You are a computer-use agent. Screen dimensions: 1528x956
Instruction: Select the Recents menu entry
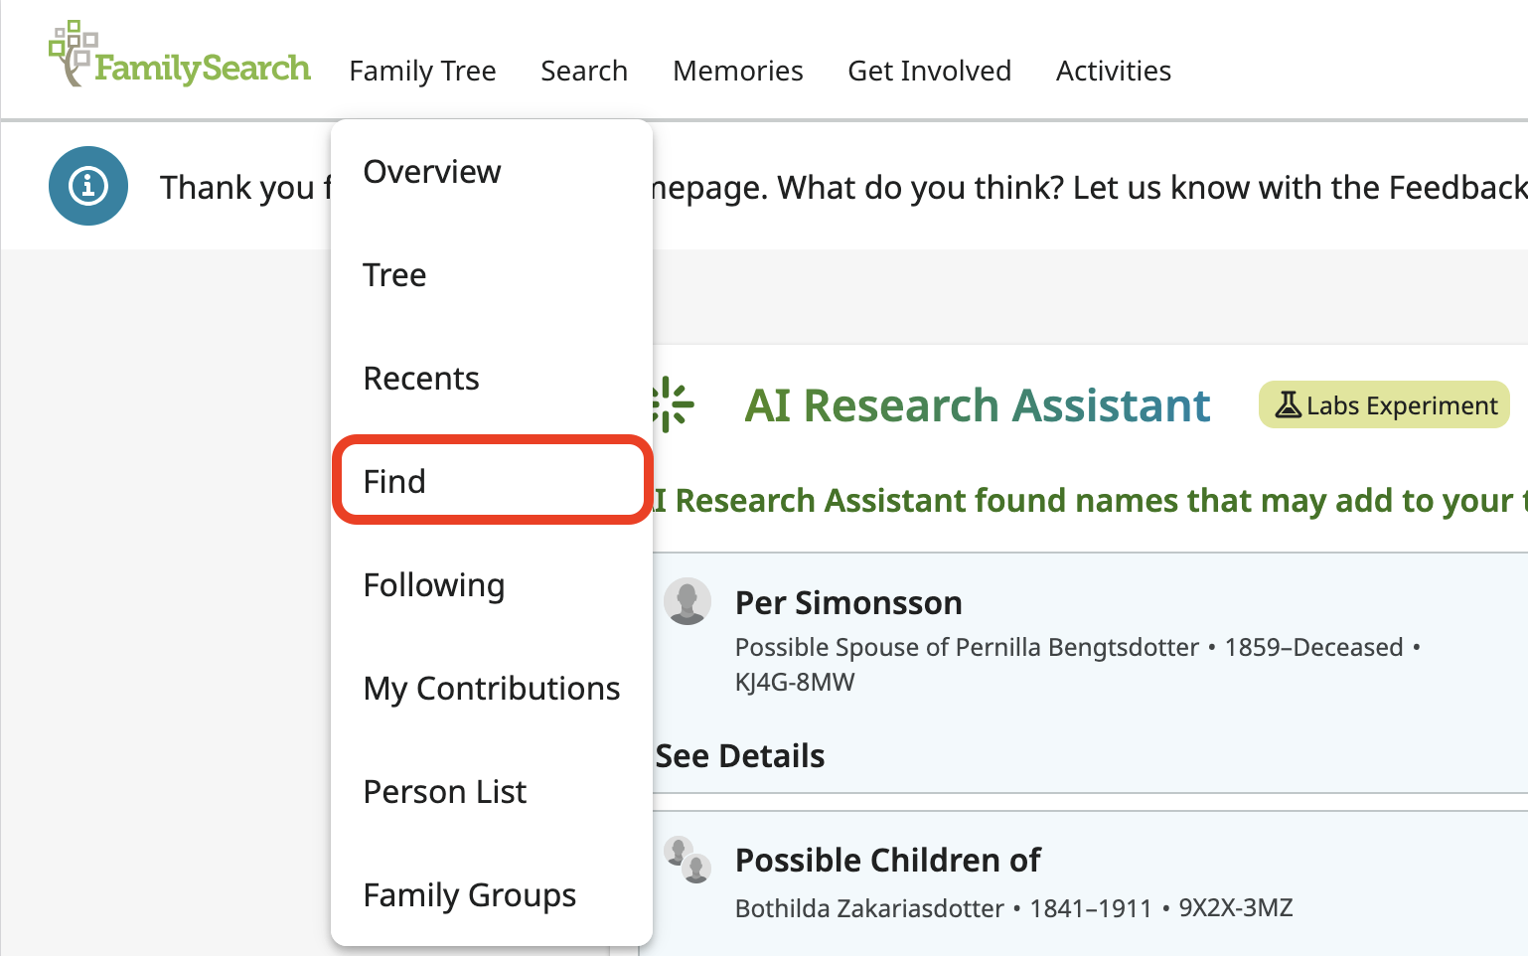pos(421,379)
